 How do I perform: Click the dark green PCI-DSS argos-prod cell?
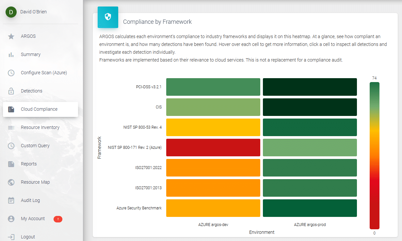310,87
